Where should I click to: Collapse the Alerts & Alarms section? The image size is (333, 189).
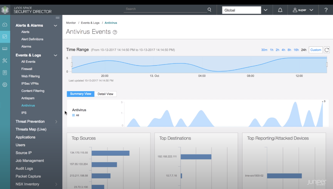click(x=56, y=26)
